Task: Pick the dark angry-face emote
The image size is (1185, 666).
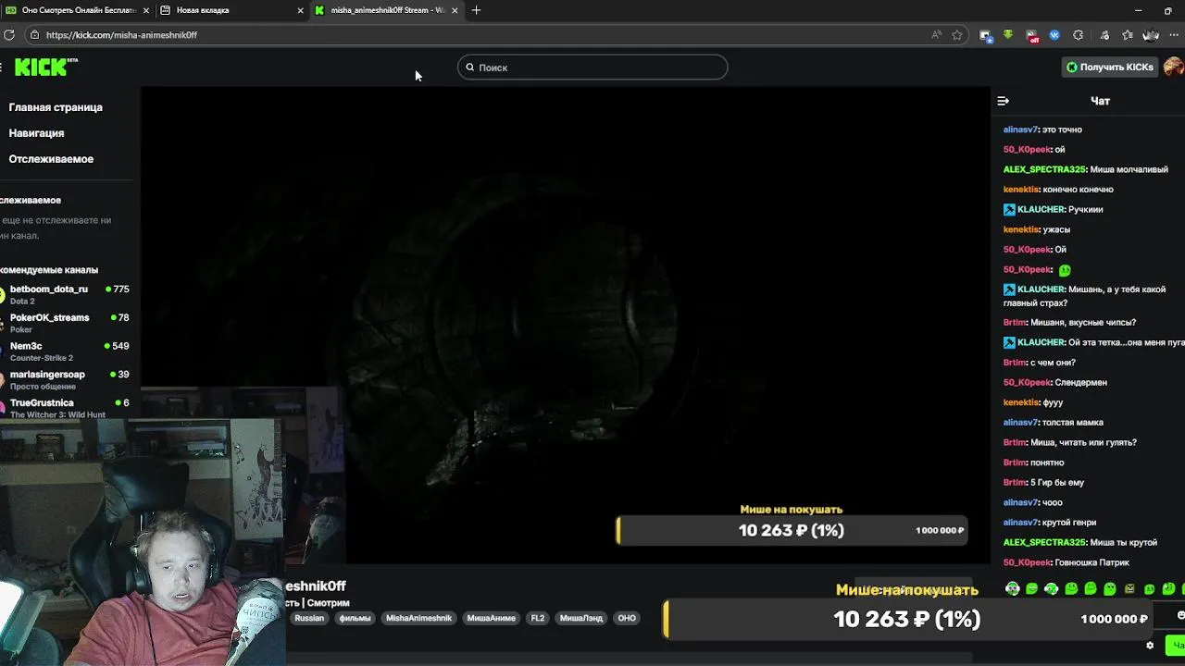Action: point(1129,588)
